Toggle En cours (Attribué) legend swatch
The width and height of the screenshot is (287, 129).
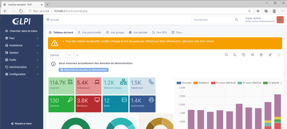[x=213, y=83]
